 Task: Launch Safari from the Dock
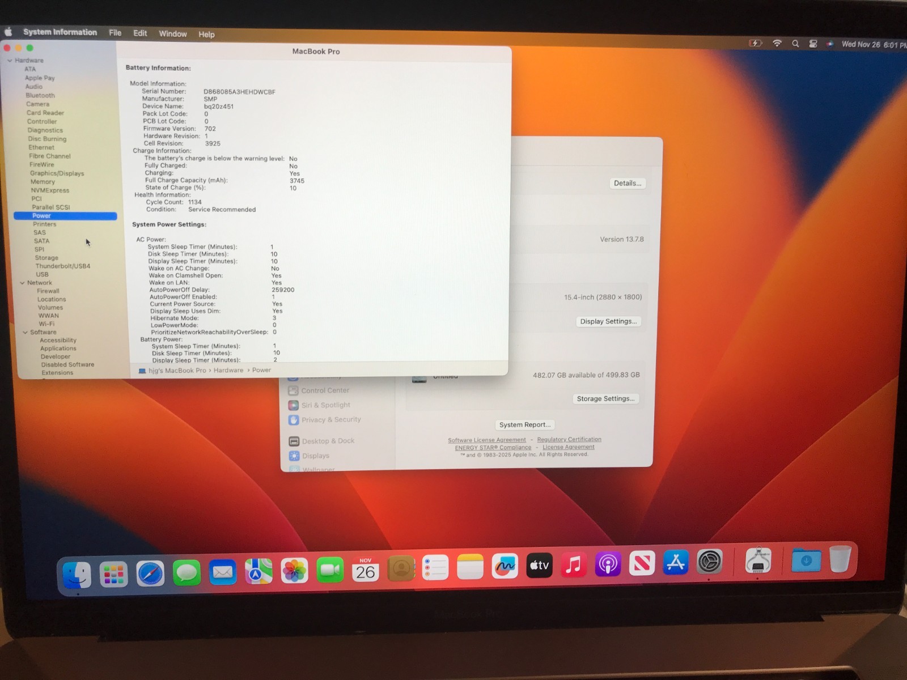(x=150, y=574)
